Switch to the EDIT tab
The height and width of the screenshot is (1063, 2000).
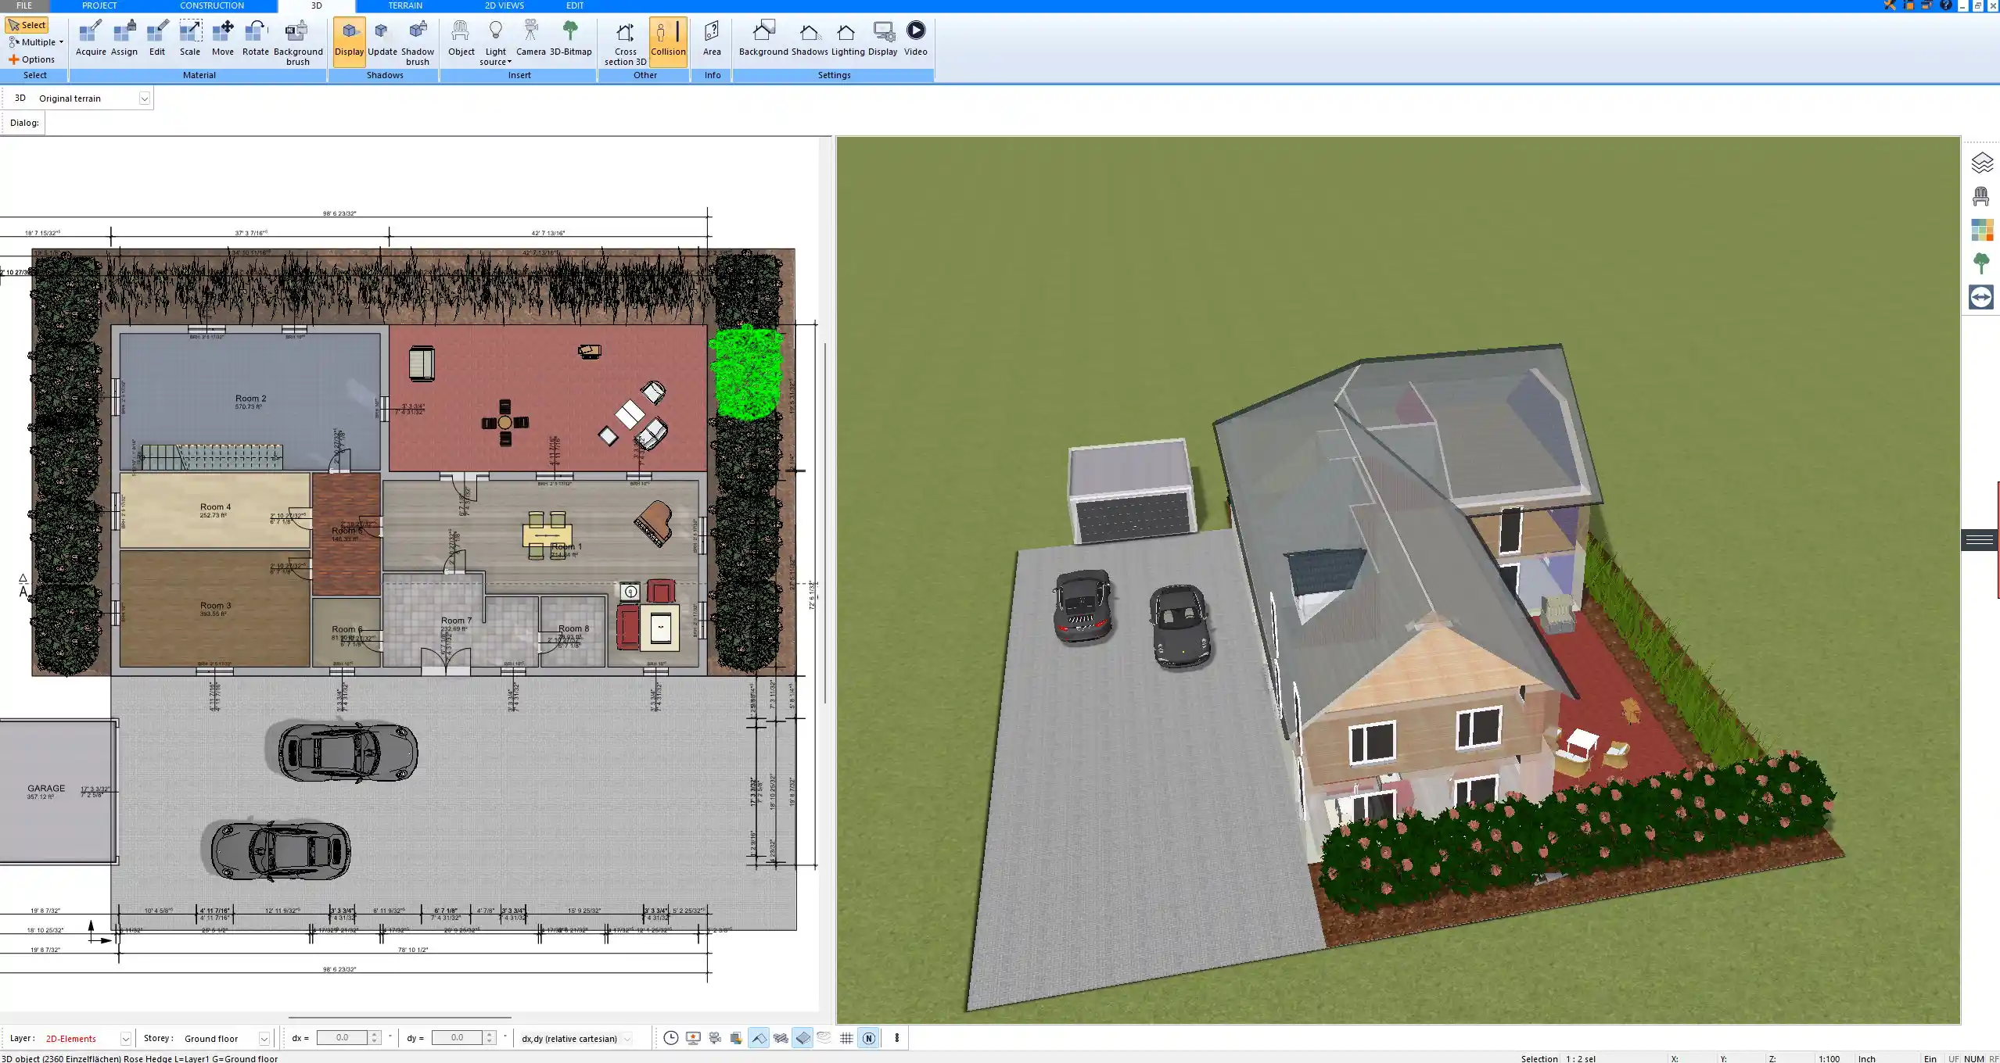coord(575,5)
